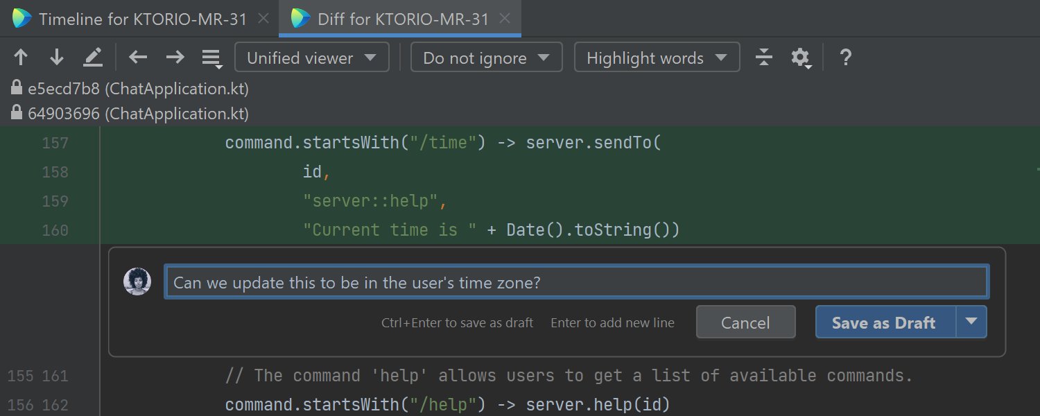The image size is (1040, 416).
Task: Jump to the next change
Action: click(55, 58)
